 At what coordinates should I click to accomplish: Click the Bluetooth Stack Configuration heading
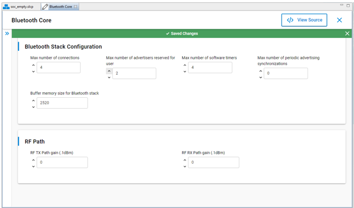[x=63, y=46]
